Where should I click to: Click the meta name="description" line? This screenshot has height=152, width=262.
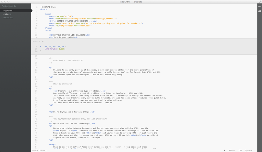pos(96,23)
